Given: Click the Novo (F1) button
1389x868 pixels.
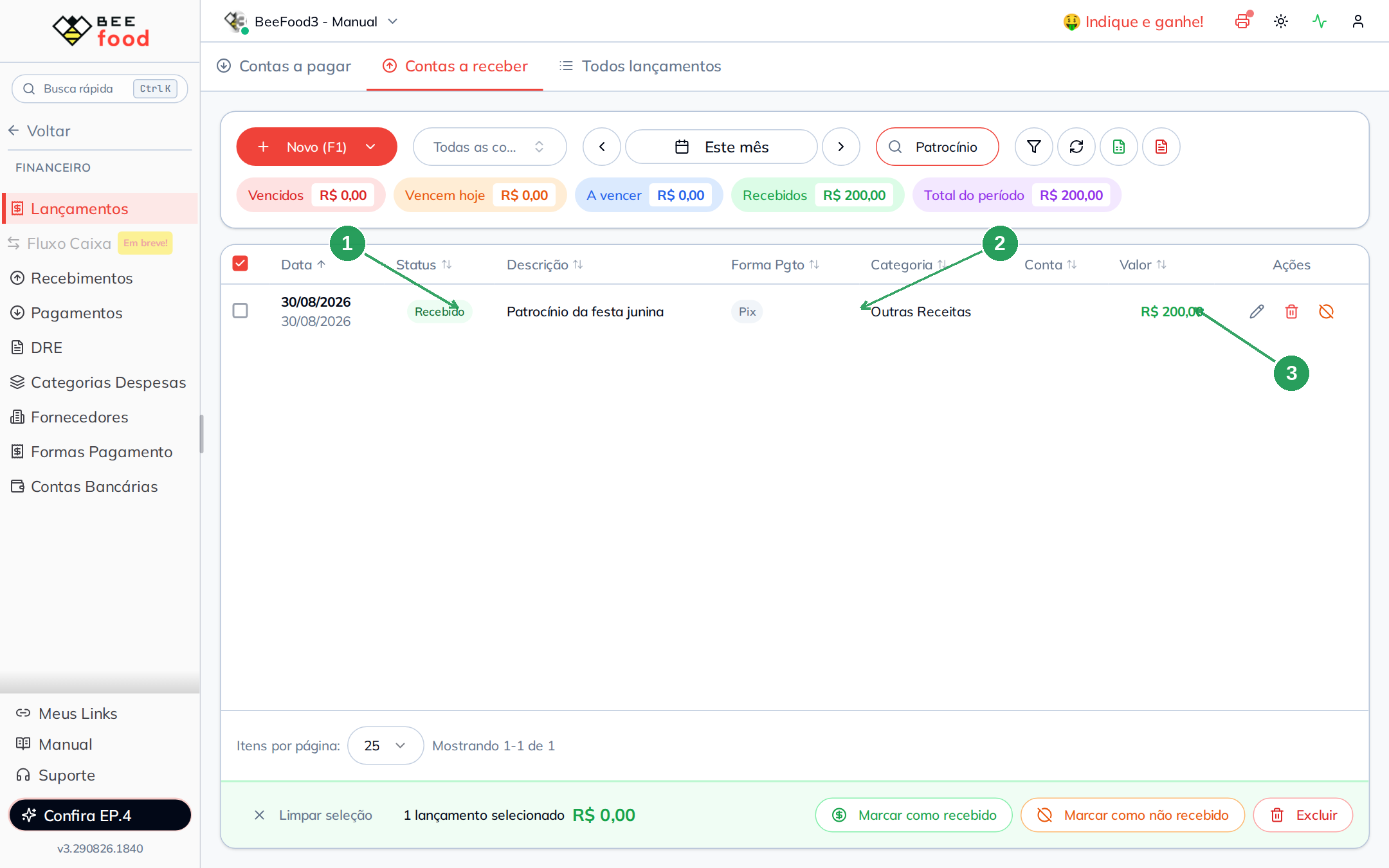Looking at the screenshot, I should click(x=316, y=147).
